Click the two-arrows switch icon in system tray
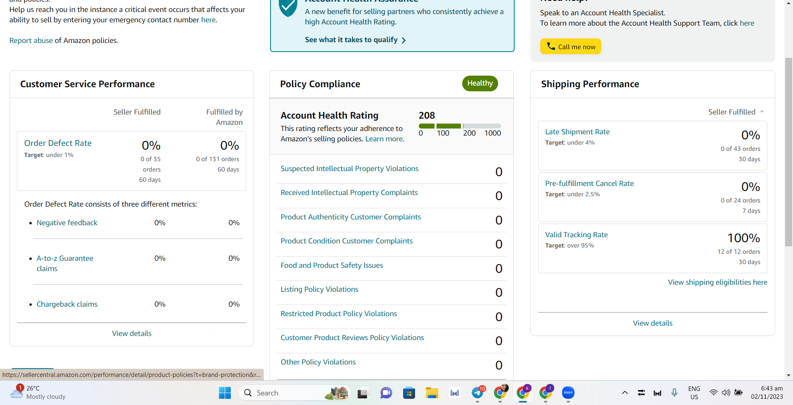This screenshot has height=405, width=793. [x=641, y=393]
